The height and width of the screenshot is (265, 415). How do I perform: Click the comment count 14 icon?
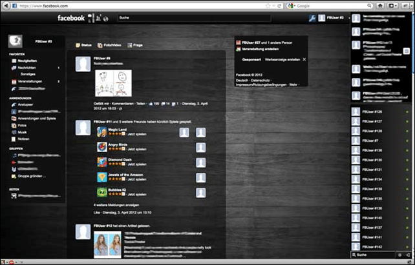[x=163, y=104]
